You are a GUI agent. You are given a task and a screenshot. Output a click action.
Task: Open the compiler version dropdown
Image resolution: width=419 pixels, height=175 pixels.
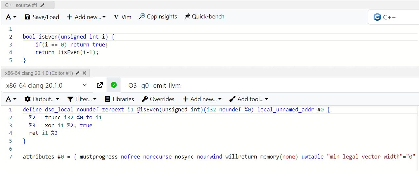(x=47, y=85)
